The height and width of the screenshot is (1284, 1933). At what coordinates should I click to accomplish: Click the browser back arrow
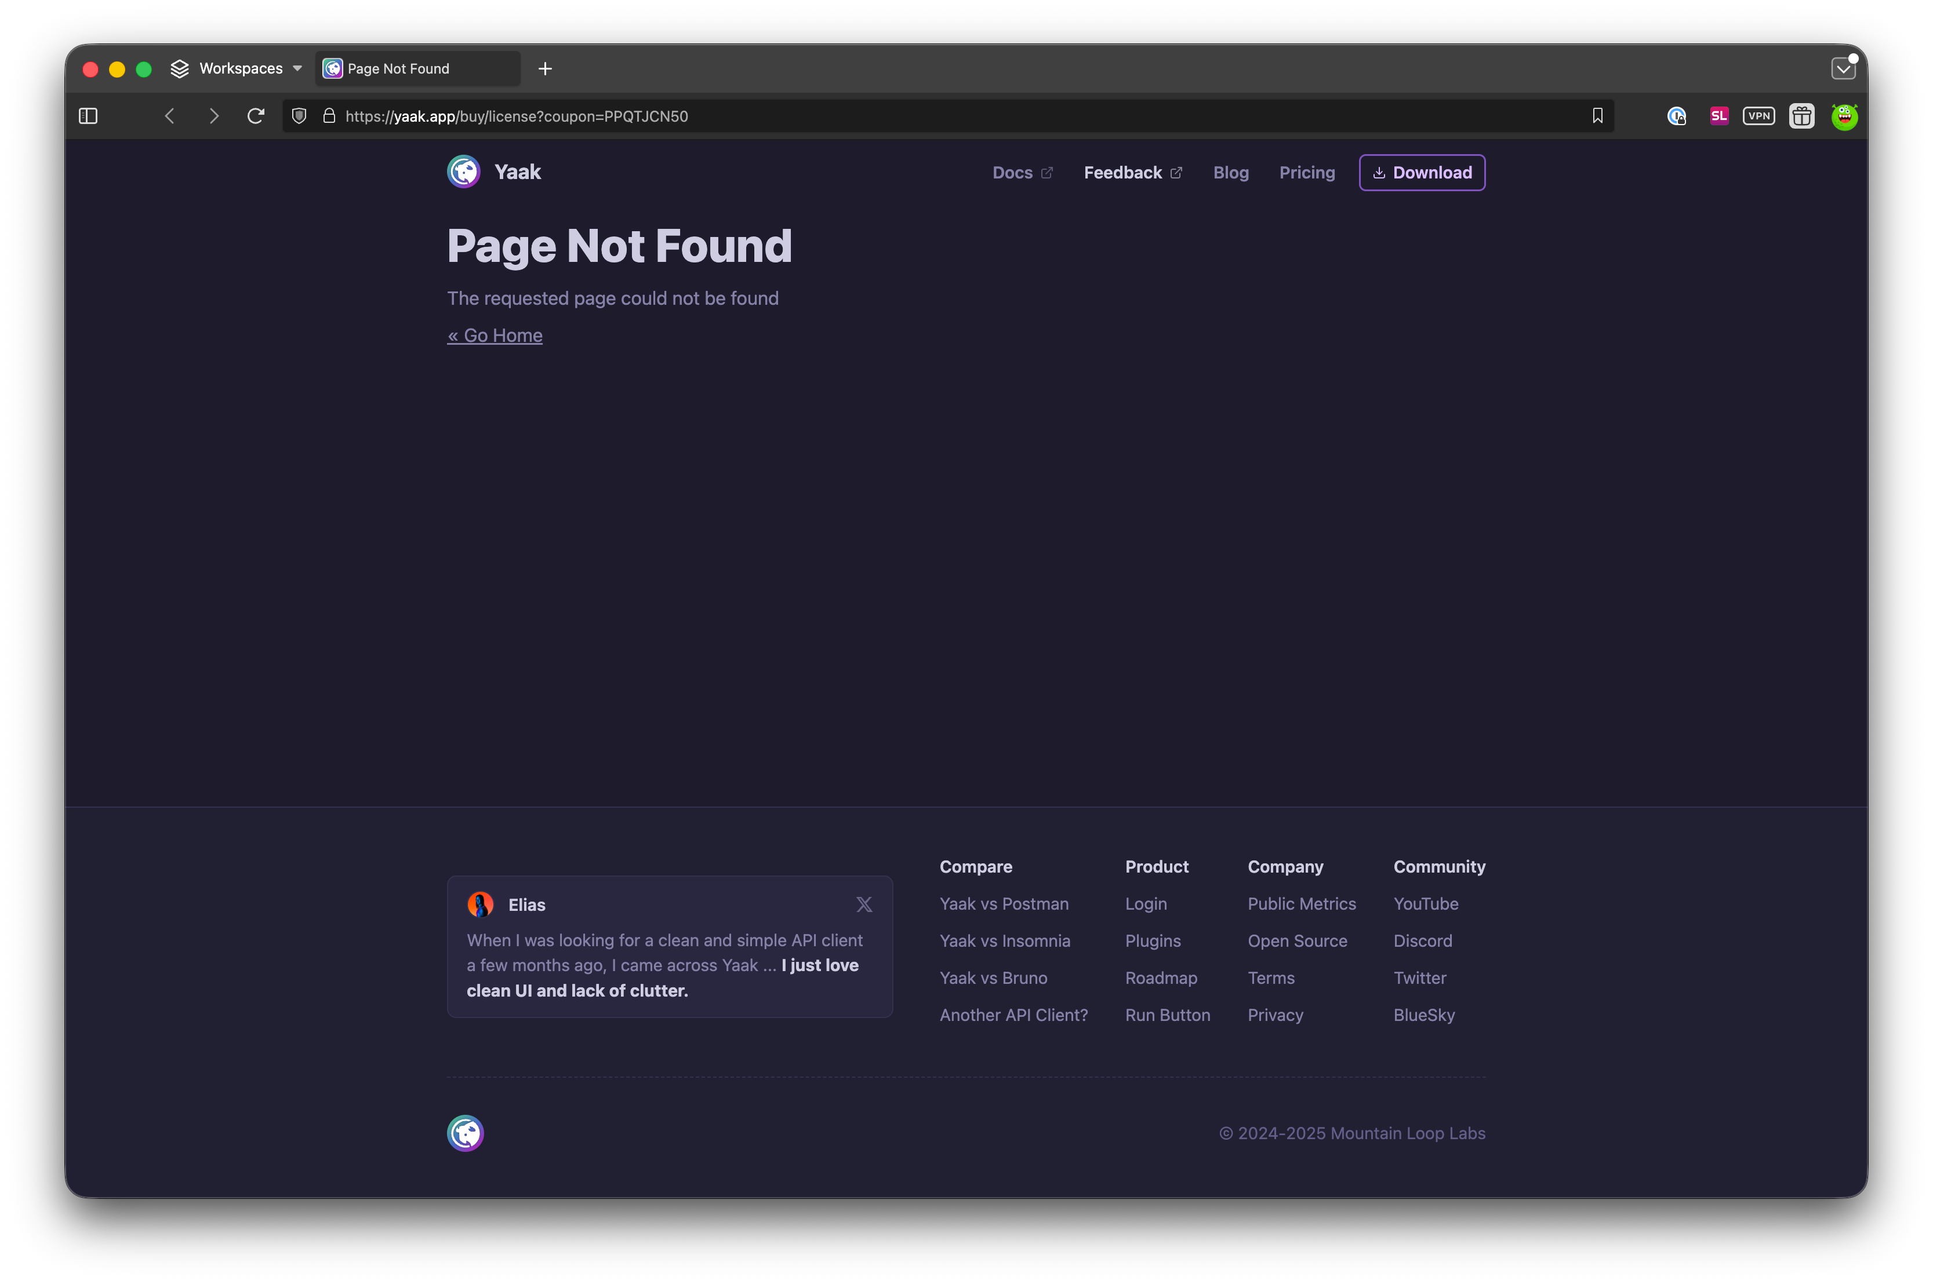[170, 116]
